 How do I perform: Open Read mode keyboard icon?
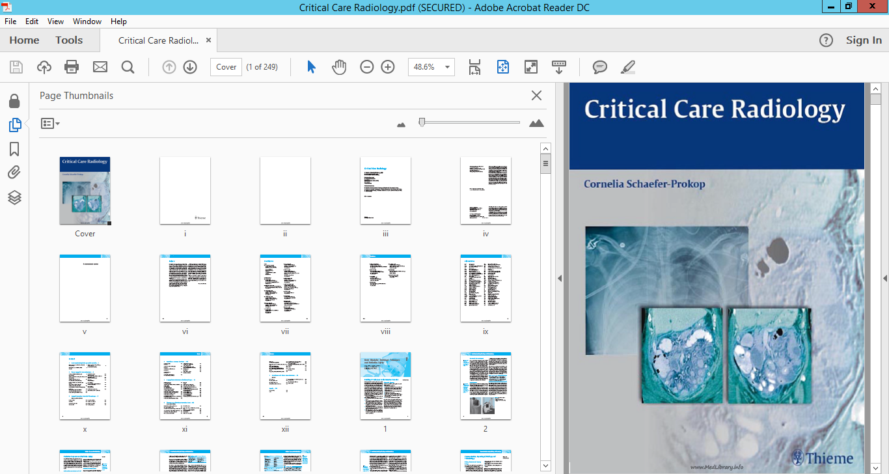(x=559, y=67)
